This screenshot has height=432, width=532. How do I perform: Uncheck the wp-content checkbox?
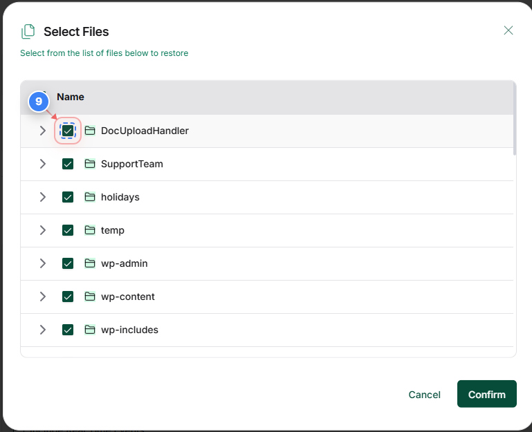tap(68, 297)
